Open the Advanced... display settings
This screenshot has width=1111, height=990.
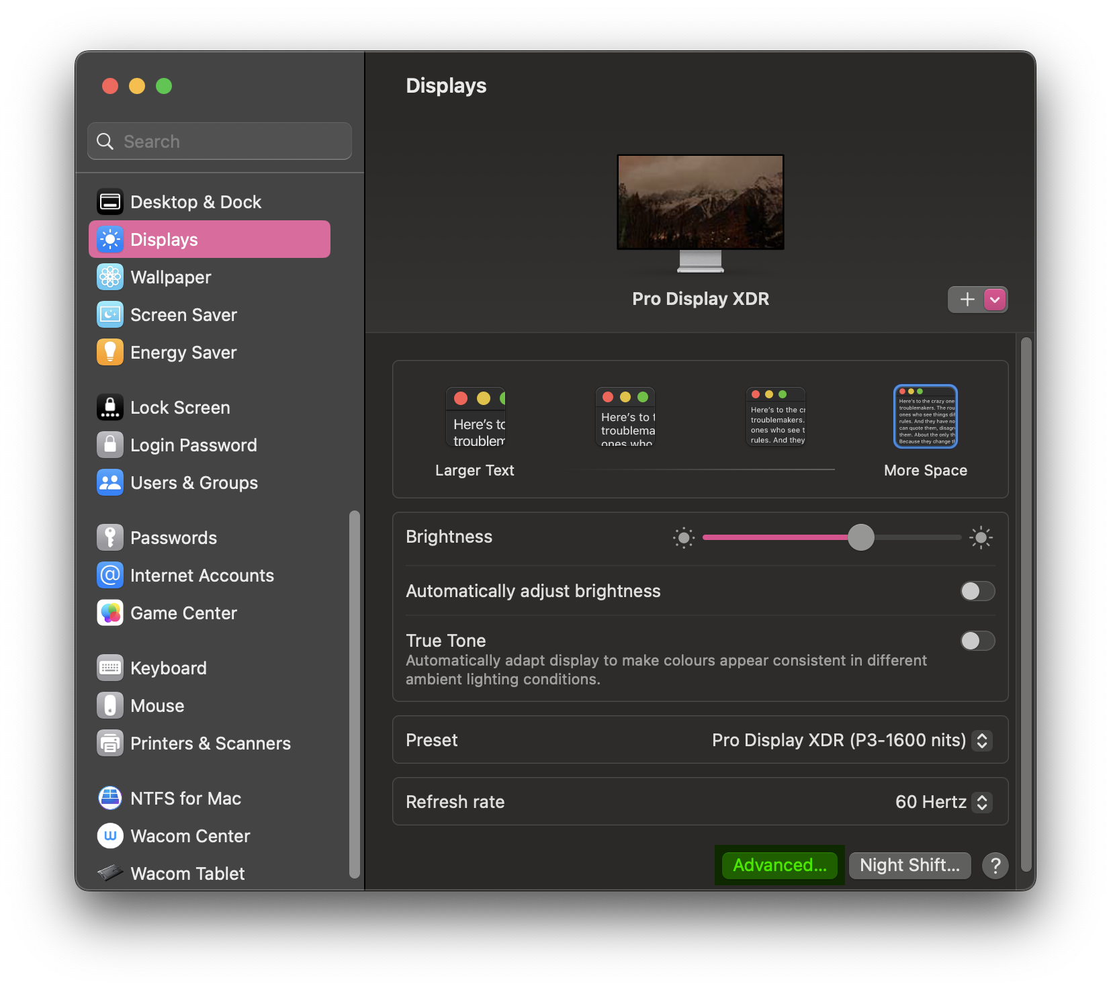pyautogui.click(x=779, y=865)
